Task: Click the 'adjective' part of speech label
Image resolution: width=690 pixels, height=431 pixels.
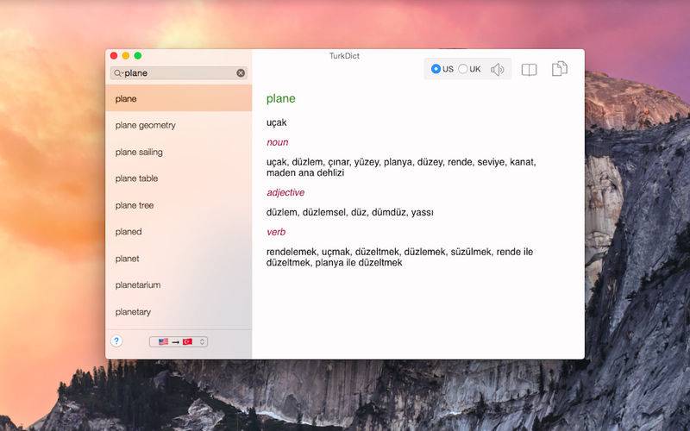Action: pos(285,192)
